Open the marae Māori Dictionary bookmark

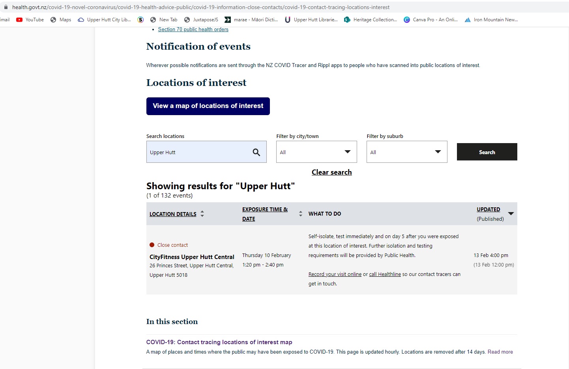251,20
